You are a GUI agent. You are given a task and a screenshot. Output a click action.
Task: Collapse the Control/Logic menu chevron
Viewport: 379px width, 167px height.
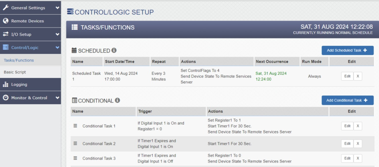tap(57, 47)
